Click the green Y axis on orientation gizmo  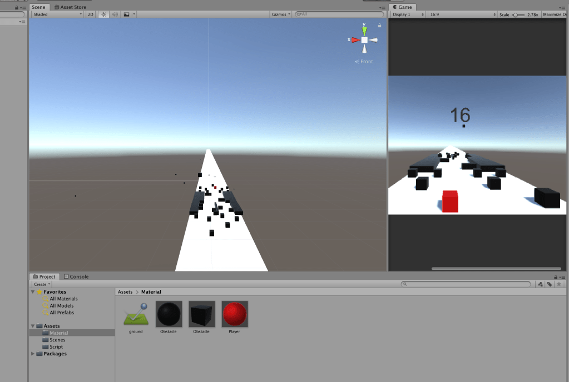[364, 30]
